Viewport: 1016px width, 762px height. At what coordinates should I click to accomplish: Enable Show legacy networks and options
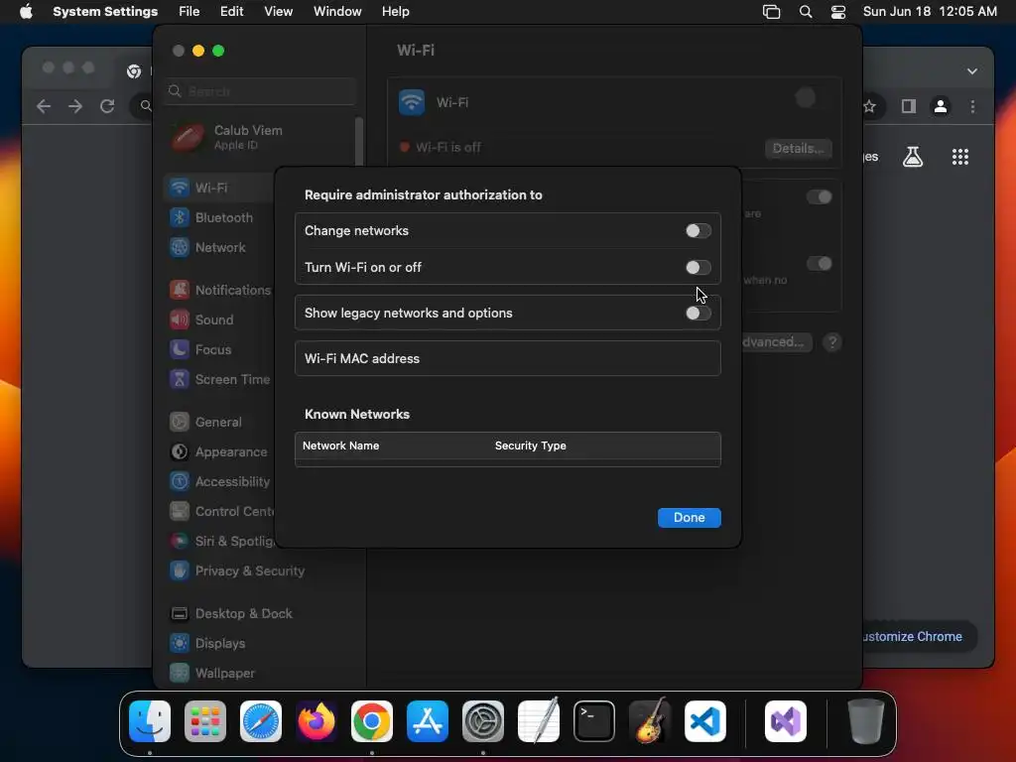point(698,313)
